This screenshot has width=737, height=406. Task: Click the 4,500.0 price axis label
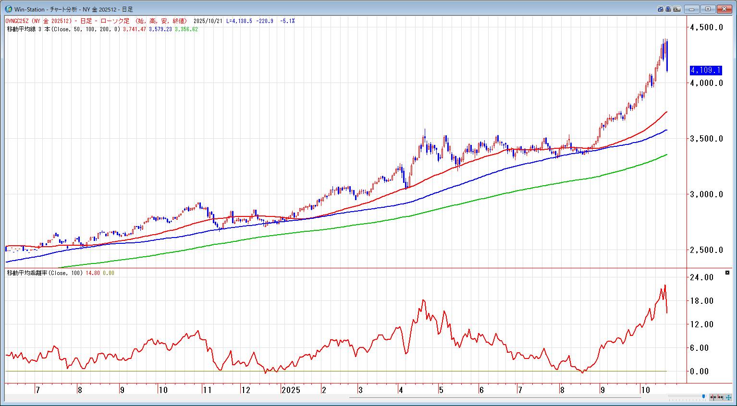point(706,27)
